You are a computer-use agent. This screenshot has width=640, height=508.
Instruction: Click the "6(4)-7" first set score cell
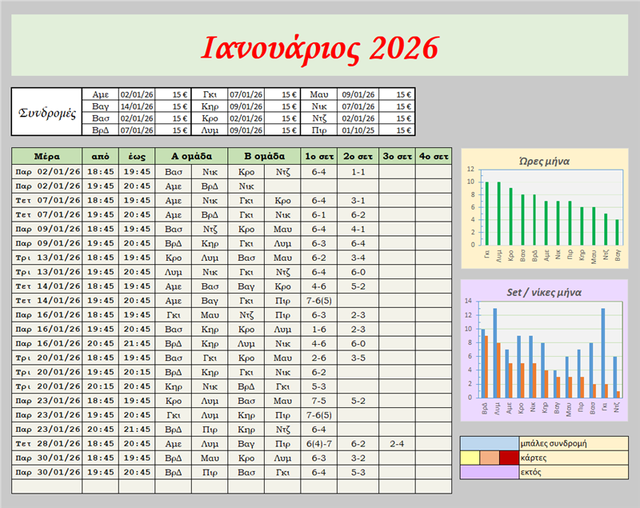tap(318, 443)
